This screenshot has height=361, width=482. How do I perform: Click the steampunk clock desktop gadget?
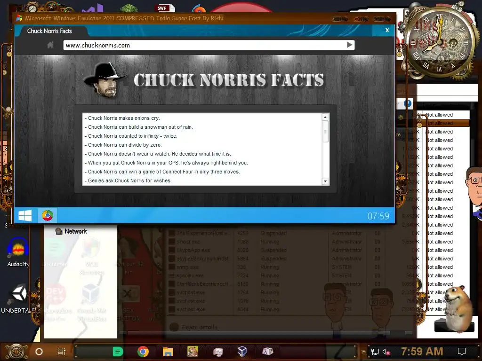440,41
